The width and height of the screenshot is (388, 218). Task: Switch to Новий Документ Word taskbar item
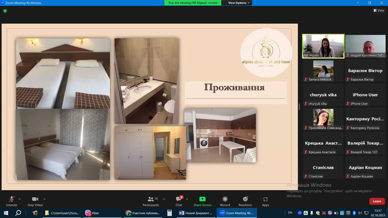[196, 213]
